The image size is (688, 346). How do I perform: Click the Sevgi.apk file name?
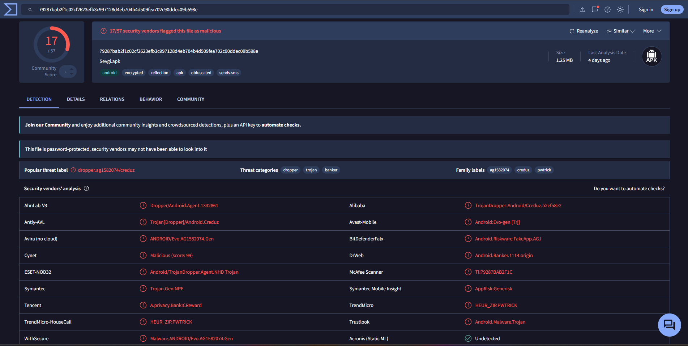(x=110, y=61)
